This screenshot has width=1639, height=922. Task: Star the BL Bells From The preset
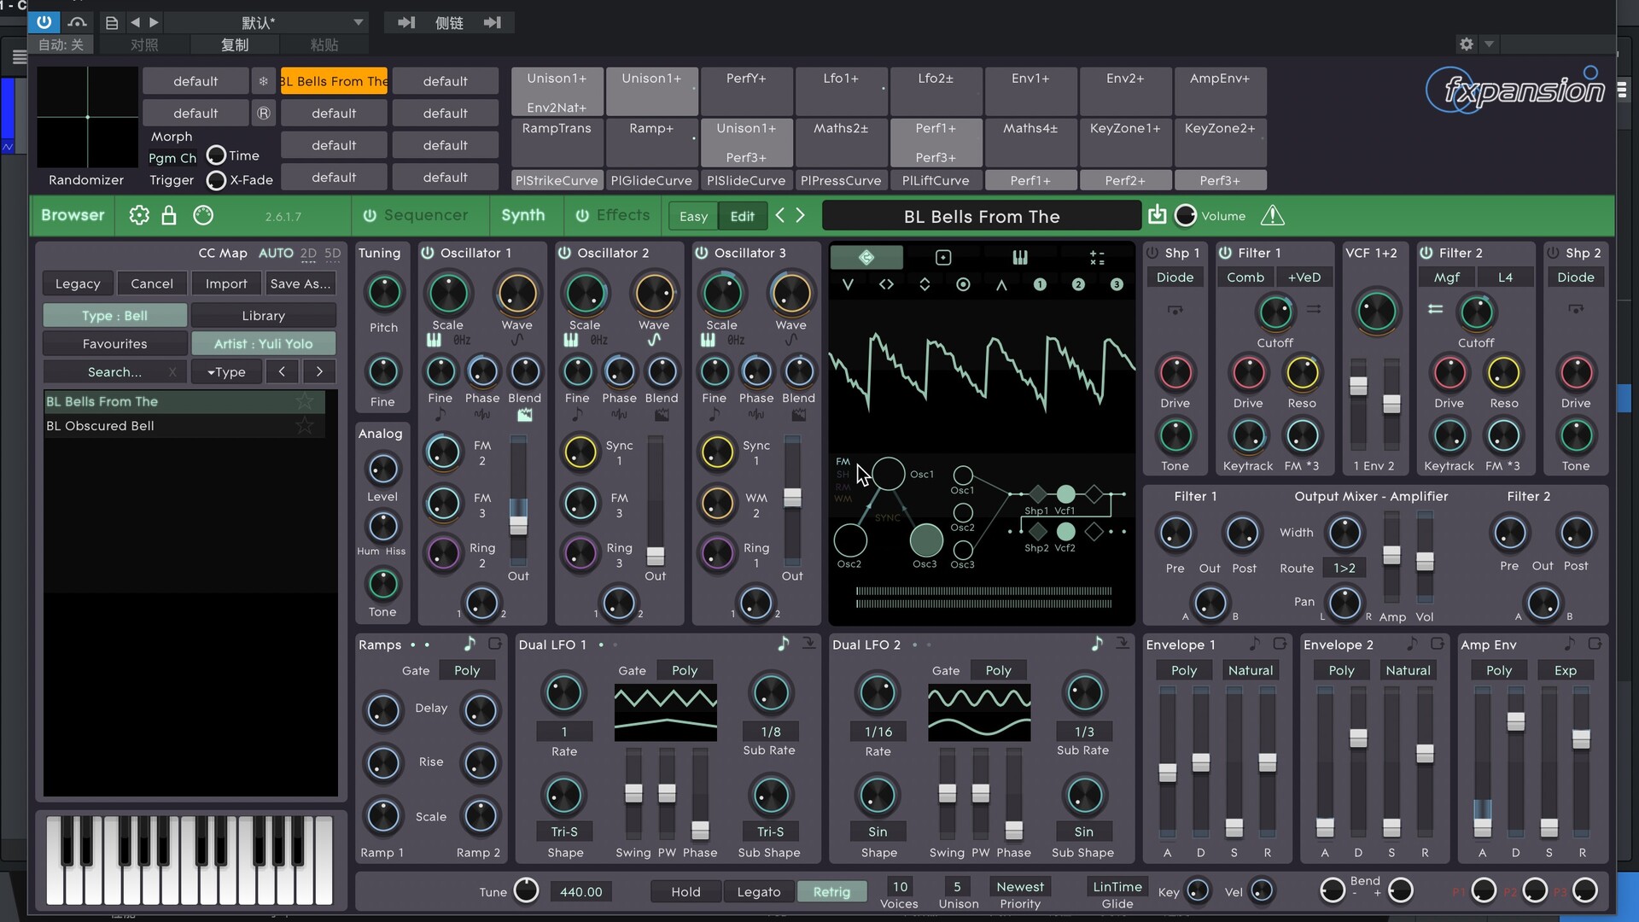[x=305, y=401]
